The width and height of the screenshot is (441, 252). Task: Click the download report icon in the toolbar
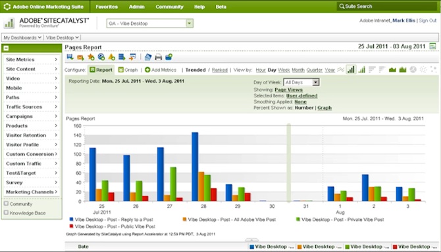tap(70, 57)
